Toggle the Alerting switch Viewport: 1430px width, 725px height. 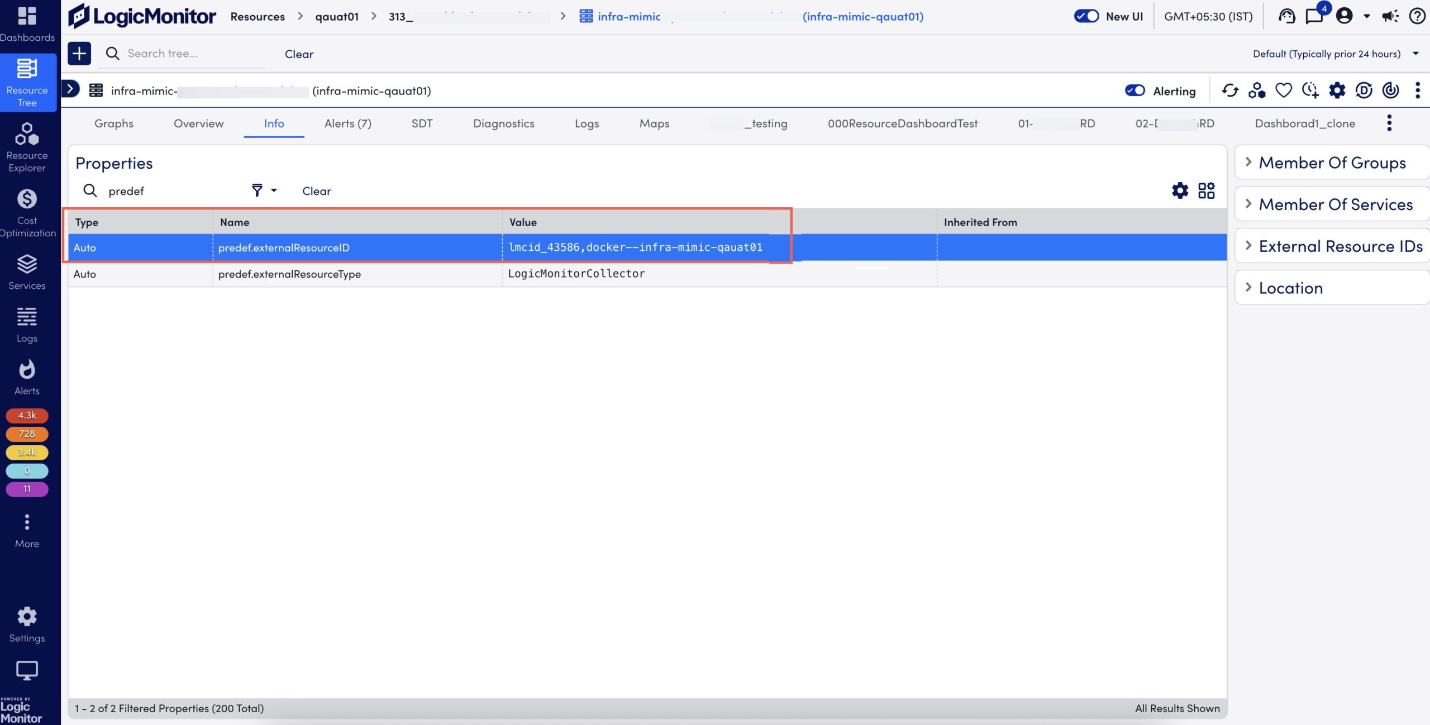tap(1135, 90)
